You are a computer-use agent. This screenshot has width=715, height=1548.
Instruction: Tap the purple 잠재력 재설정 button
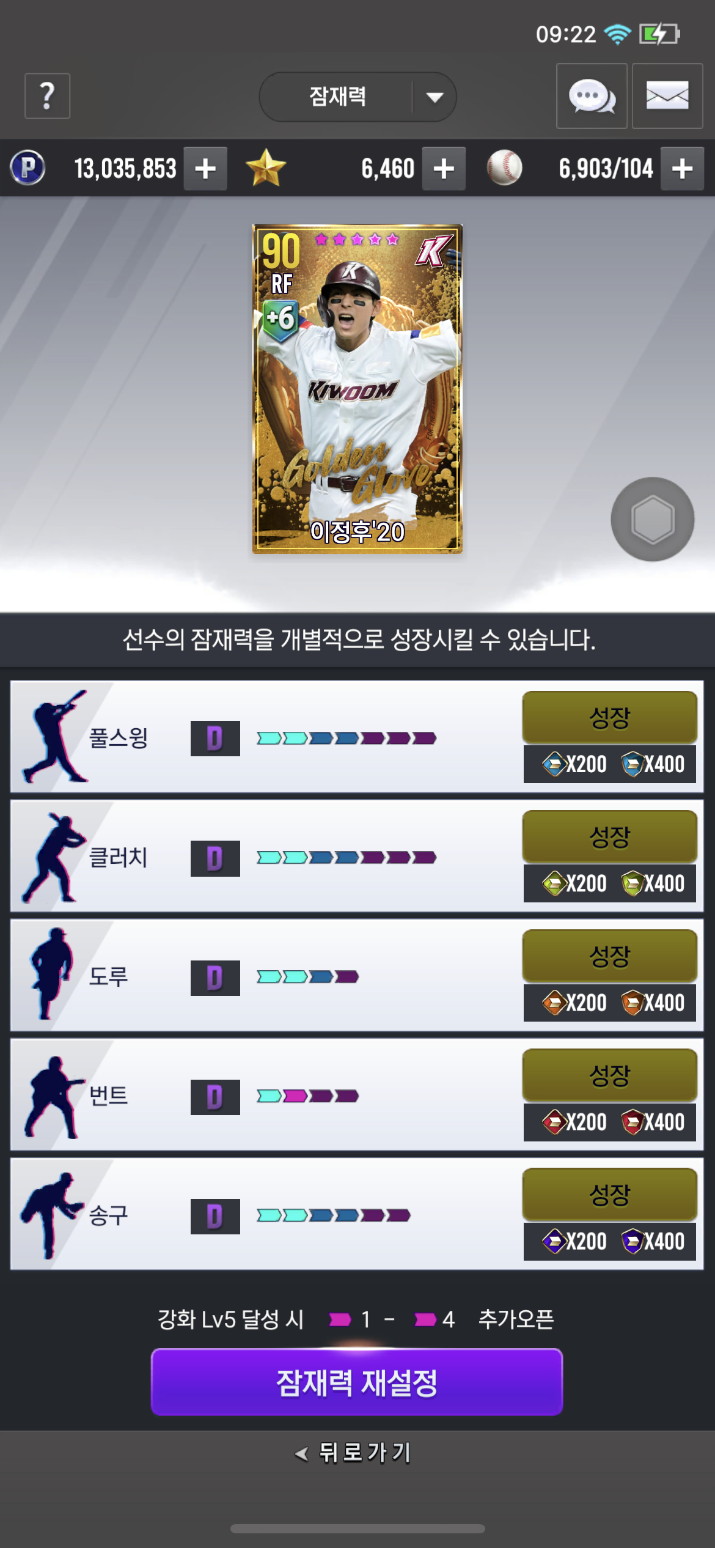point(357,1382)
